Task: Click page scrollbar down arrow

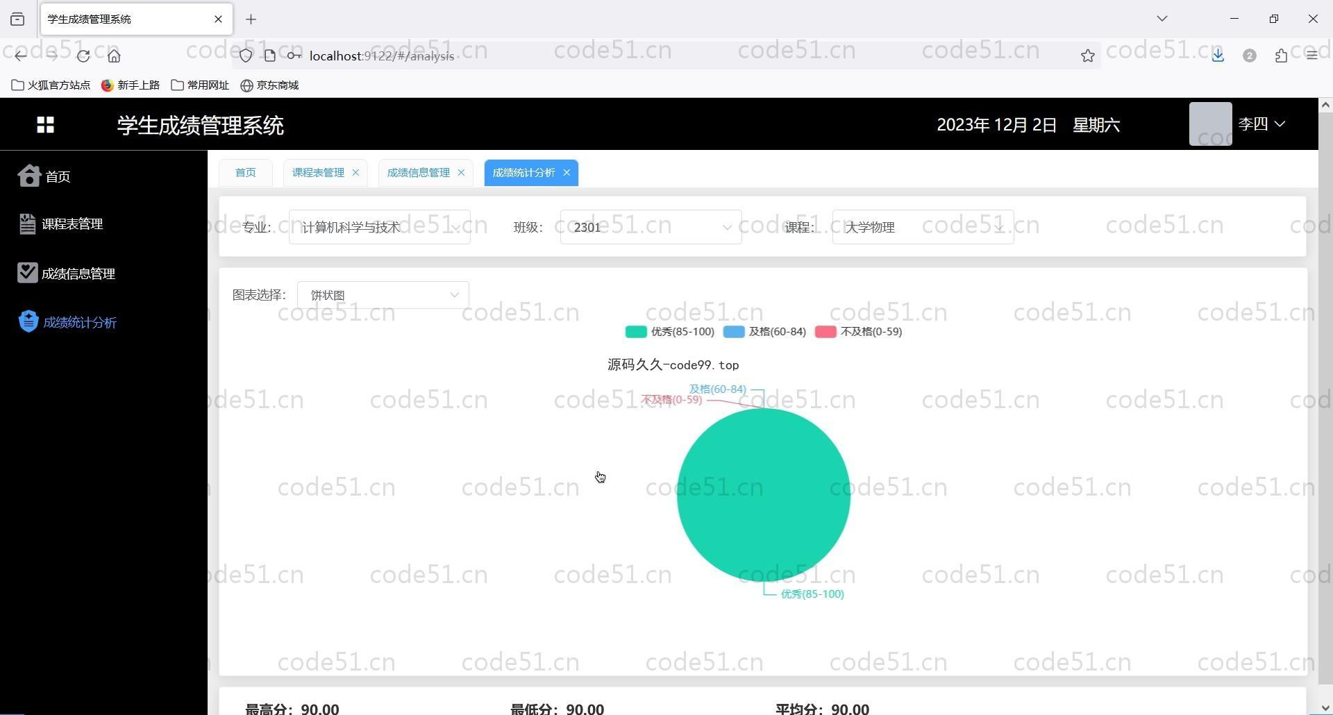Action: click(1325, 707)
